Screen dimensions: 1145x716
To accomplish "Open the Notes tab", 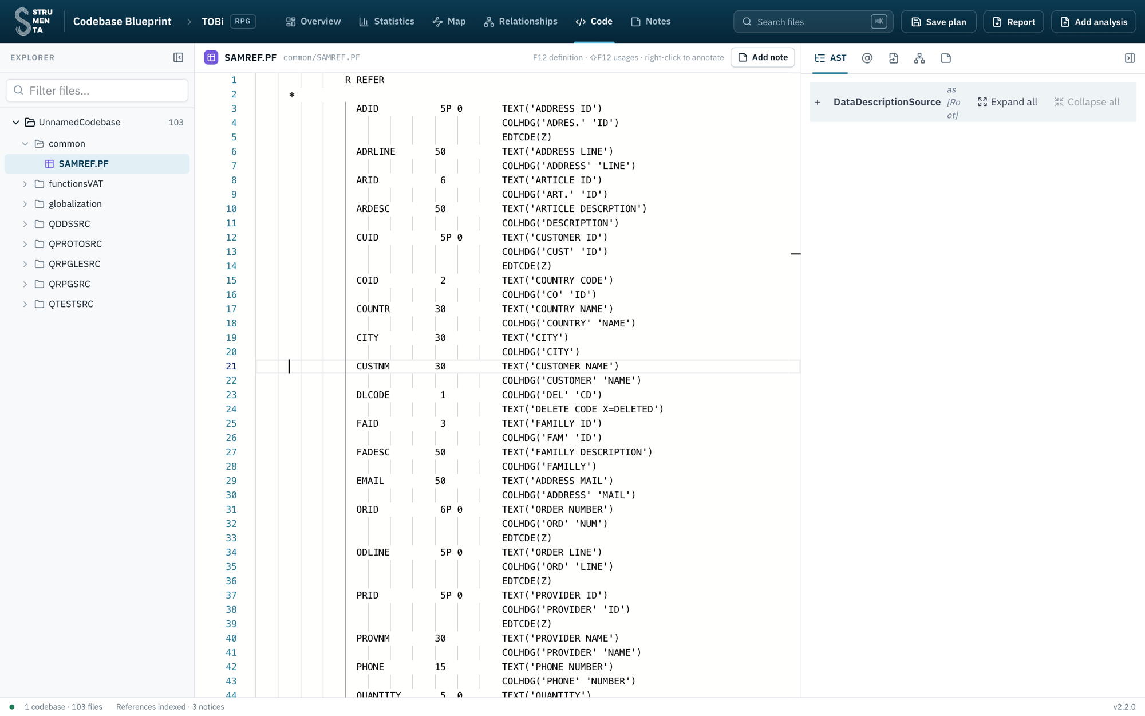I will (x=650, y=21).
